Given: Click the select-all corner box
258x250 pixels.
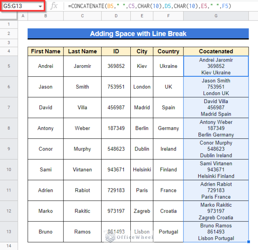Looking at the screenshot, I should (x=9, y=16).
